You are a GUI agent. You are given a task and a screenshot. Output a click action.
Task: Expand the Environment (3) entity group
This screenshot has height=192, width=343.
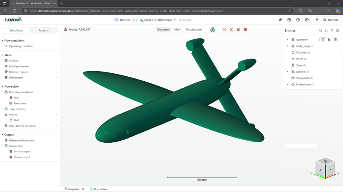[288, 85]
